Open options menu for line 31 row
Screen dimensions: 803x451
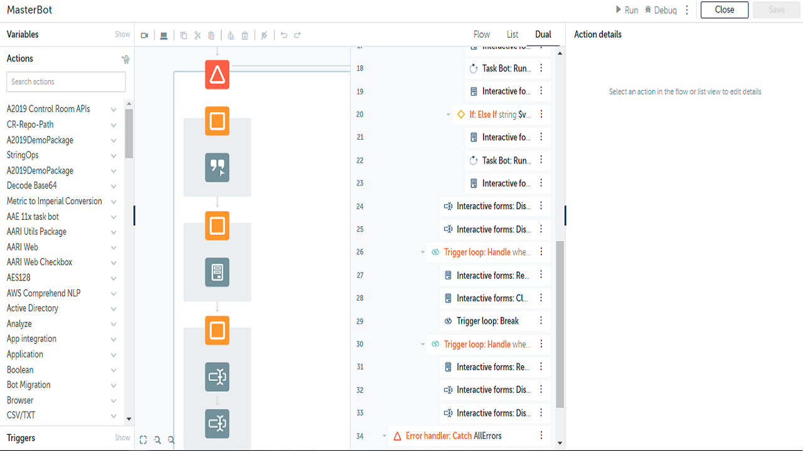pyautogui.click(x=541, y=366)
